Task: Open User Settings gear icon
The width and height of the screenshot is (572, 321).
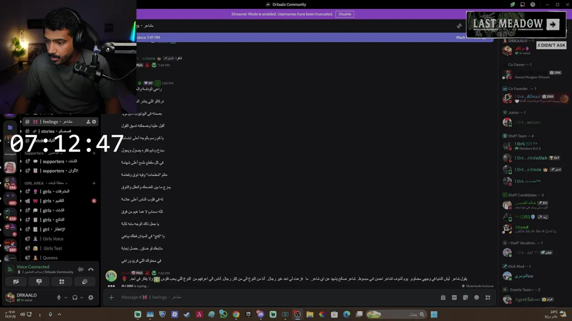Action: (91, 297)
